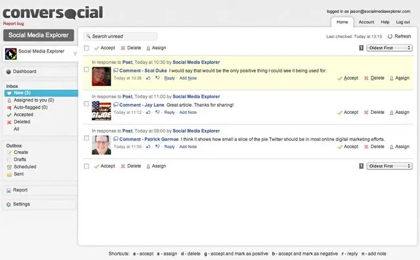Viewport: 420px width, 260px height.
Task: Click the Refresh icon
Action: pyautogui.click(x=390, y=36)
